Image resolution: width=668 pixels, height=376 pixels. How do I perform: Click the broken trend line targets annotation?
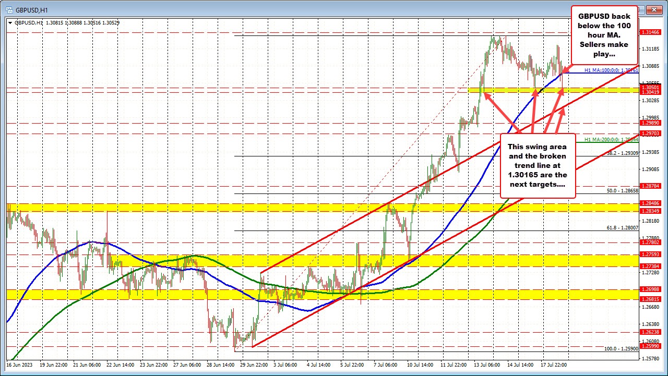click(x=538, y=165)
